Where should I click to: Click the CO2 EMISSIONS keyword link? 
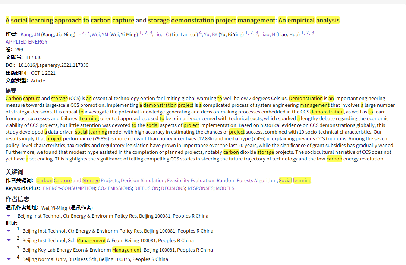[x=114, y=188]
